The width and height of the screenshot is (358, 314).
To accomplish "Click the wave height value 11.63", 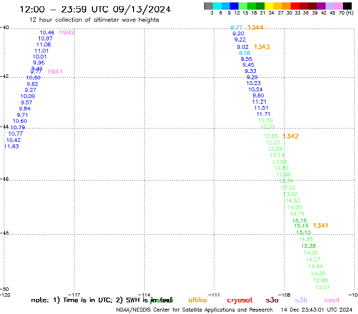I will coord(12,146).
